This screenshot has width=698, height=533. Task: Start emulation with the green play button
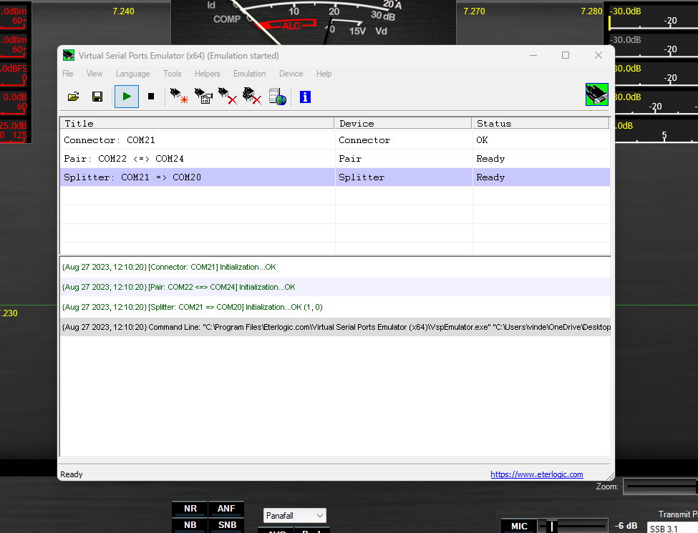[127, 97]
